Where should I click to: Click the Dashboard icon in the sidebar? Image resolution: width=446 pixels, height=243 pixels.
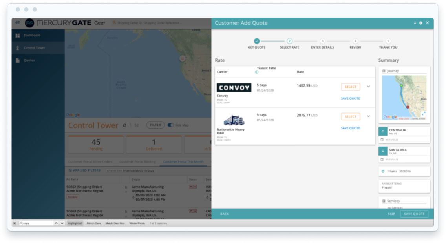tap(18, 36)
